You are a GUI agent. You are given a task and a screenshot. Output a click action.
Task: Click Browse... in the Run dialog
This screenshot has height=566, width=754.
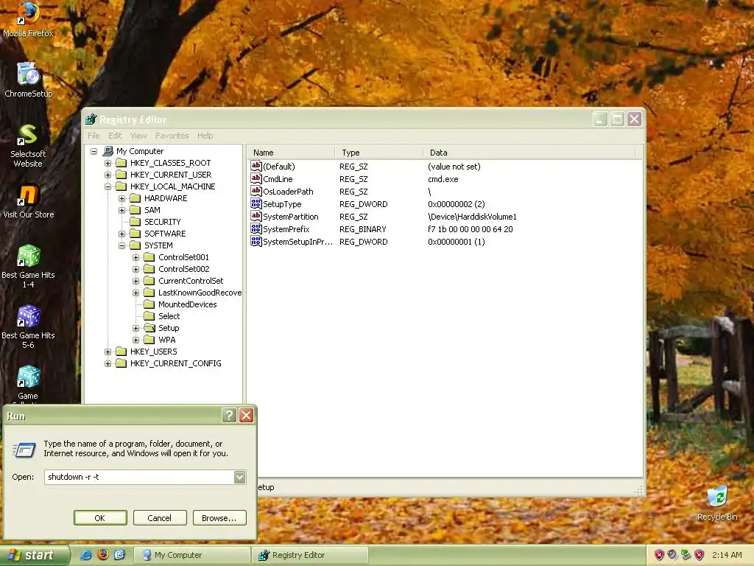pyautogui.click(x=219, y=518)
